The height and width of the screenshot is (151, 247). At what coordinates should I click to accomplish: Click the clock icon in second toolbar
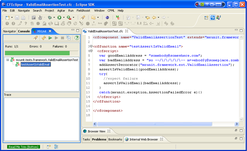(x=75, y=24)
